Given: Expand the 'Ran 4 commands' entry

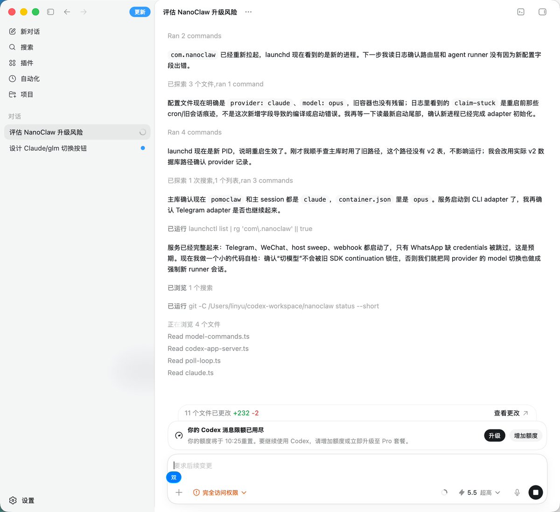Looking at the screenshot, I should 195,132.
